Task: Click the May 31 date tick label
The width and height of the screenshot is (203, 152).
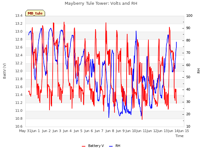Action: click(x=25, y=131)
